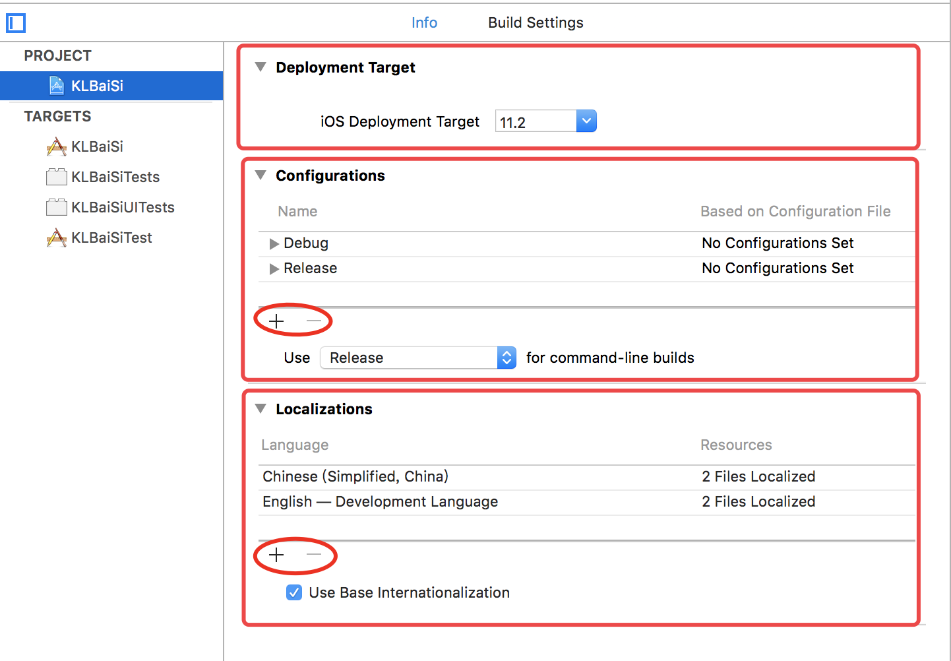Click the KLBaiSiTests bundle icon
The height and width of the screenshot is (661, 951).
click(57, 177)
